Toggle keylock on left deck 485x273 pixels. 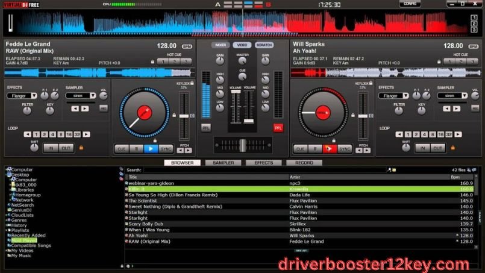tap(192, 83)
